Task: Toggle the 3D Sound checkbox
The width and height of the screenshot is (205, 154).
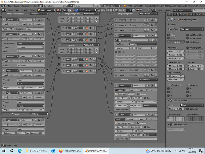Action: pos(116,52)
